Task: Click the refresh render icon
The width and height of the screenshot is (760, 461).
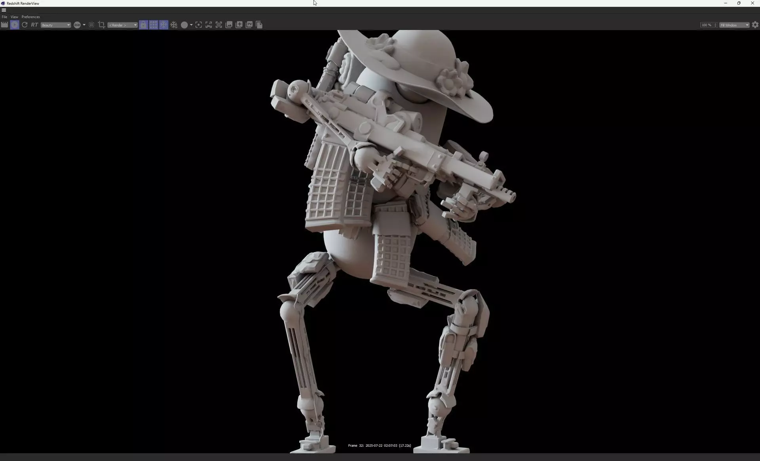Action: pos(25,25)
